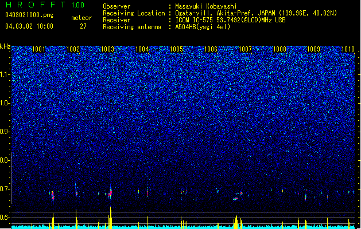Click the 1003 time marker
361x229 pixels.
pos(107,49)
